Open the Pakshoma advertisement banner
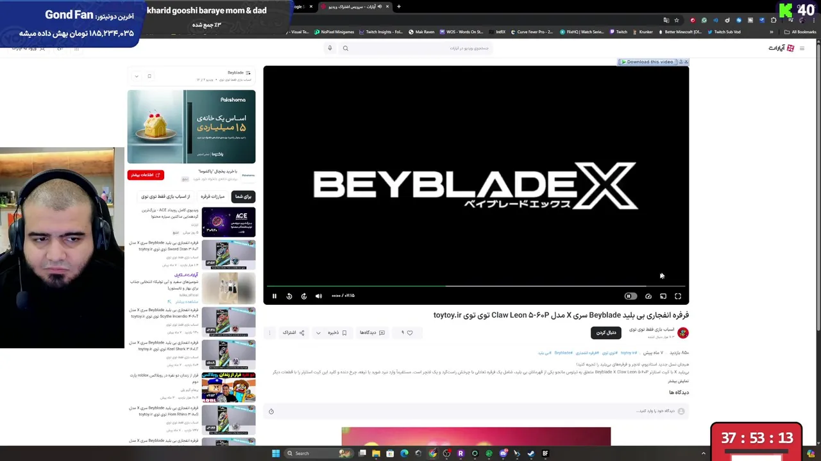Image resolution: width=821 pixels, height=461 pixels. (191, 127)
